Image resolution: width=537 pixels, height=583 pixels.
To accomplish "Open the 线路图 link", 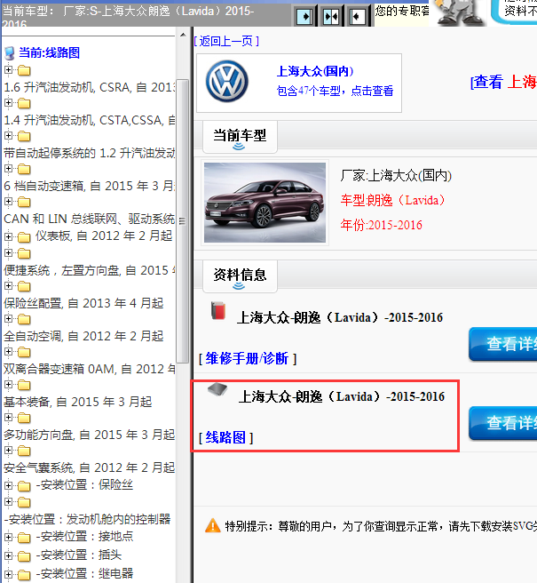I will point(225,437).
